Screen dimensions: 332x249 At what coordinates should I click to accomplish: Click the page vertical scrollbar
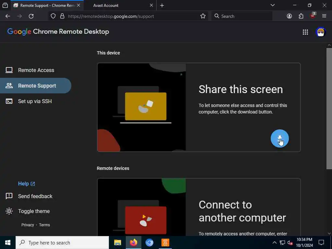[x=329, y=108]
